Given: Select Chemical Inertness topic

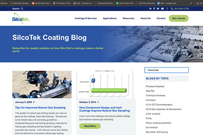Looking at the screenshot, I should coord(155,95).
